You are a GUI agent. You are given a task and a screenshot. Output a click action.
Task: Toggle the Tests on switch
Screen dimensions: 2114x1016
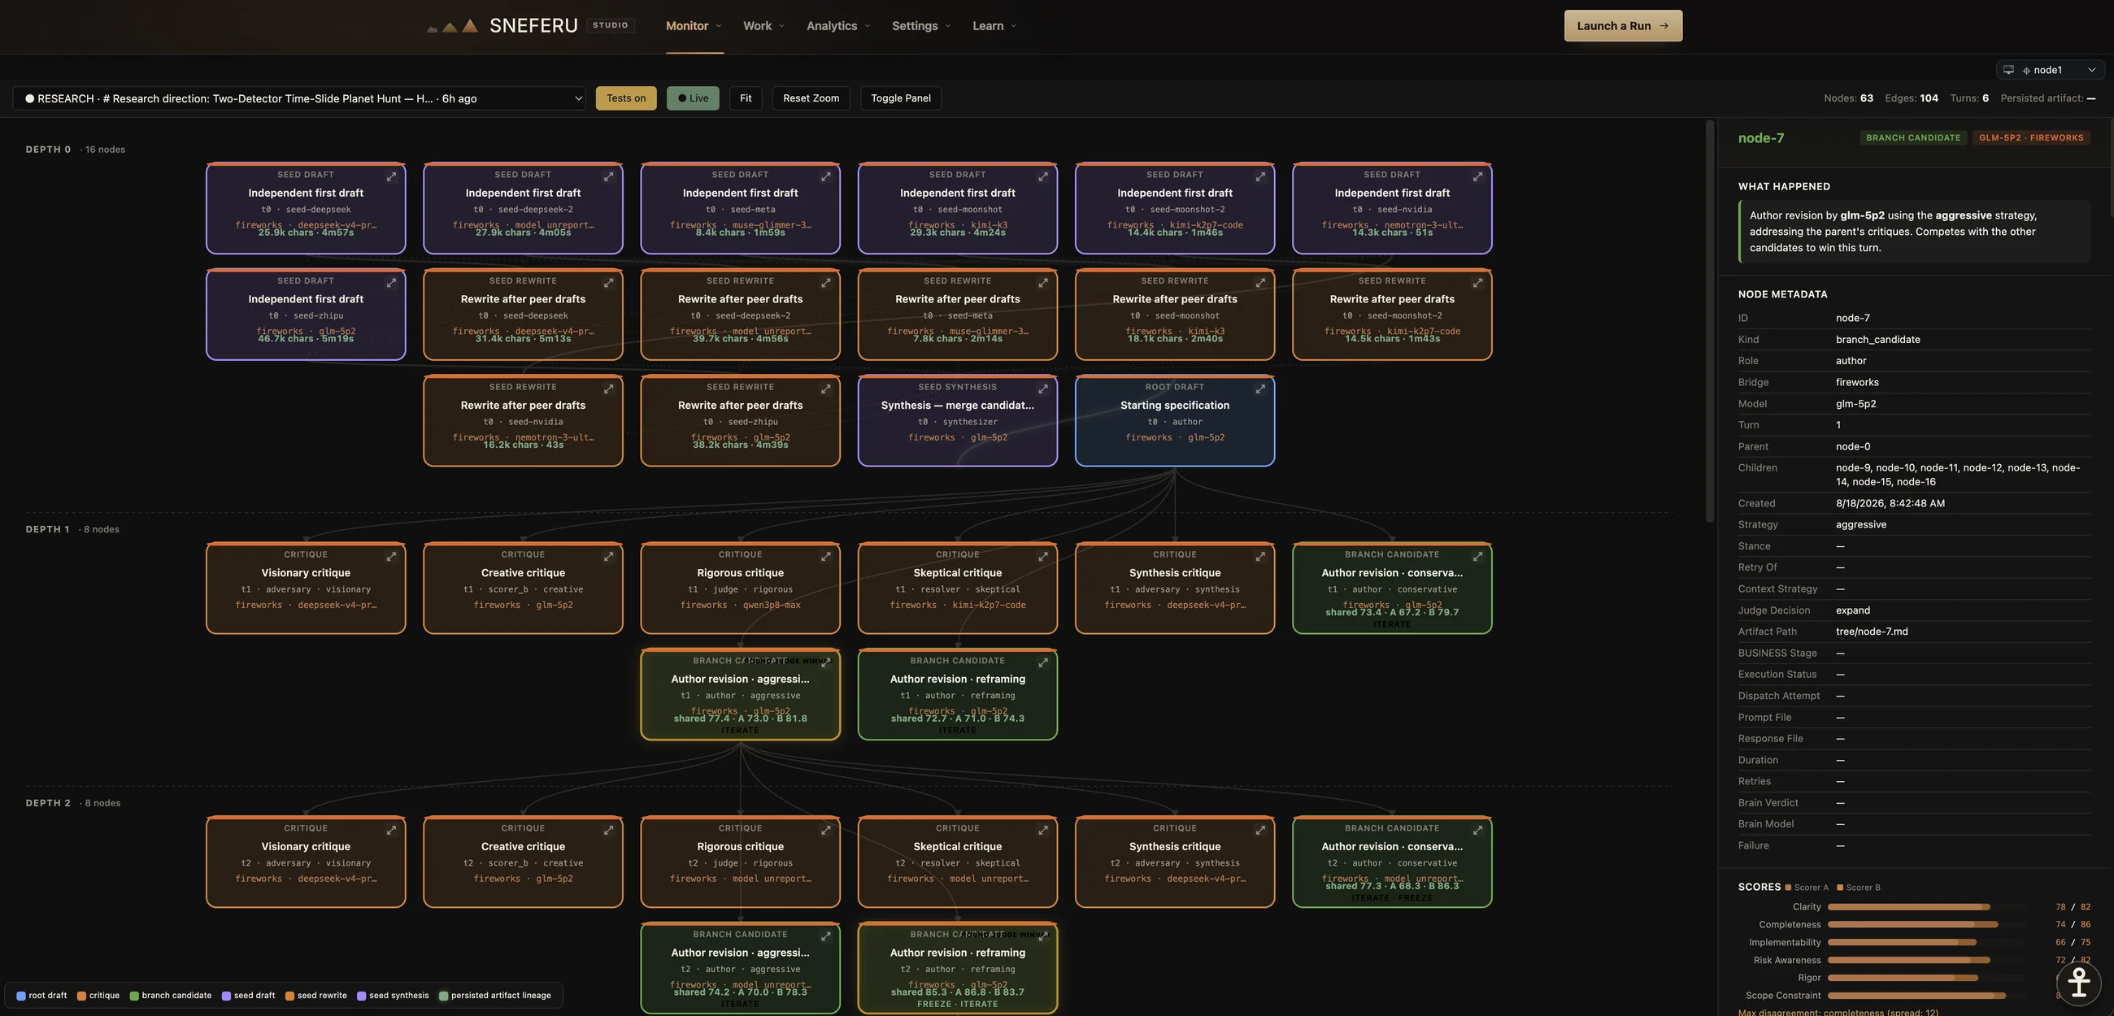coord(626,98)
